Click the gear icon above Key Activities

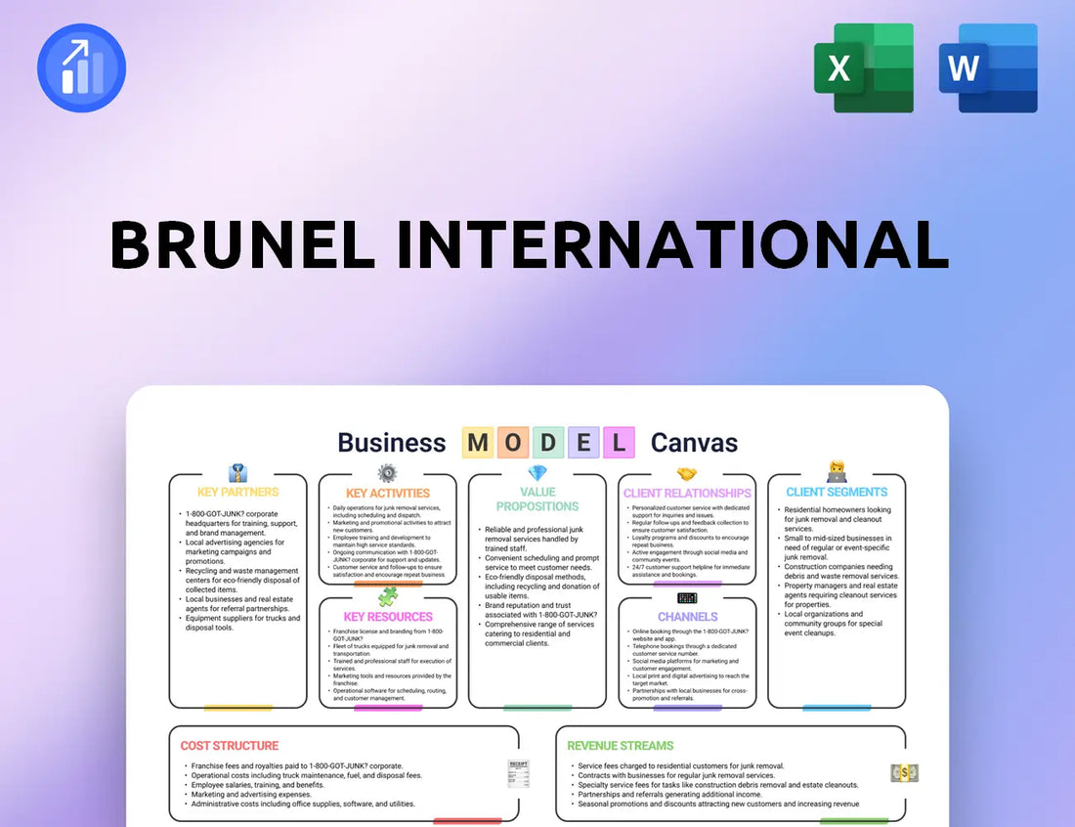tap(387, 473)
